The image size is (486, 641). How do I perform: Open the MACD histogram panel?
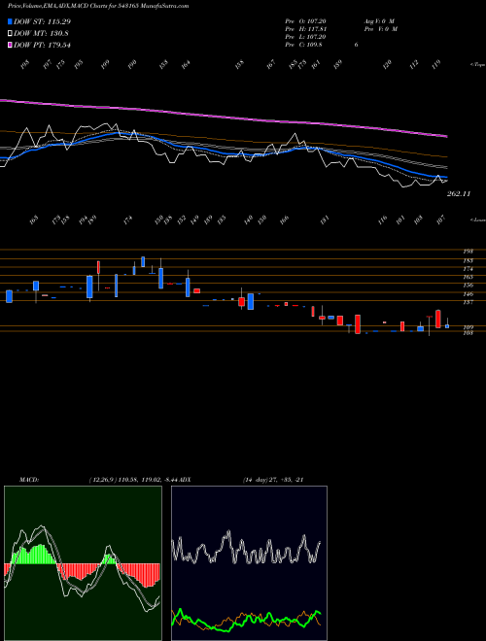tap(83, 563)
